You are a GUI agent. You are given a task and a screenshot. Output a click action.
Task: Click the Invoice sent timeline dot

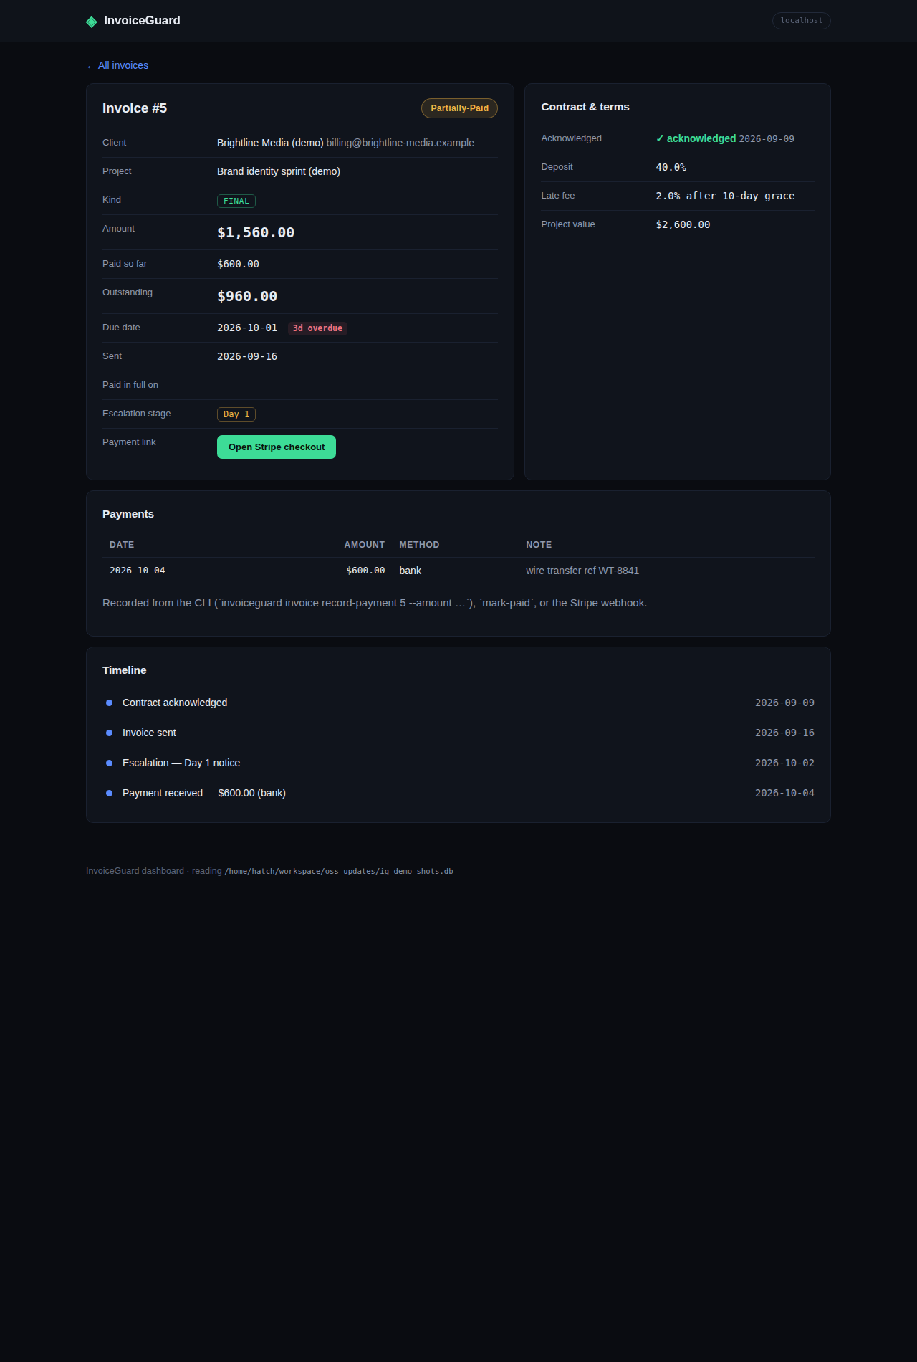pos(109,733)
